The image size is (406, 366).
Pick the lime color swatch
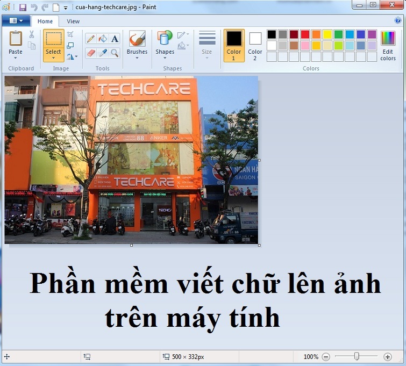click(x=338, y=45)
